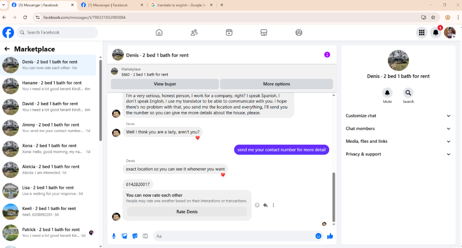Open browser three-dot menu
This screenshot has height=248, width=462.
pos(458,17)
